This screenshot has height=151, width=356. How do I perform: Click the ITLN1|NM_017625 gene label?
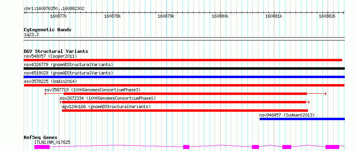[x=52, y=142]
